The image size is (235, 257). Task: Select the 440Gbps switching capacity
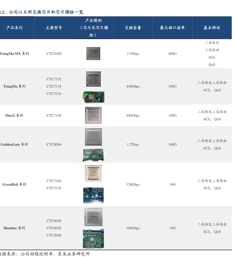point(133,86)
